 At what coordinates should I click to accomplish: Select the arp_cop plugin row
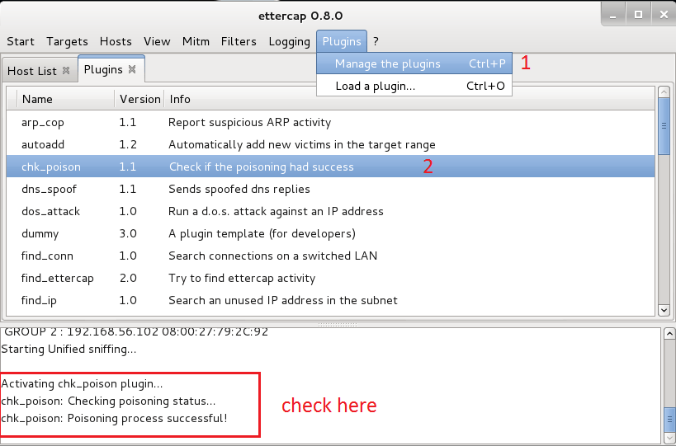[x=330, y=122]
